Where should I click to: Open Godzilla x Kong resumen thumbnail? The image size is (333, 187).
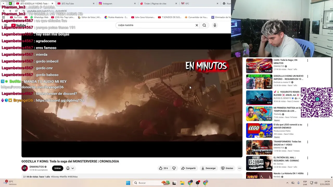[259, 82]
